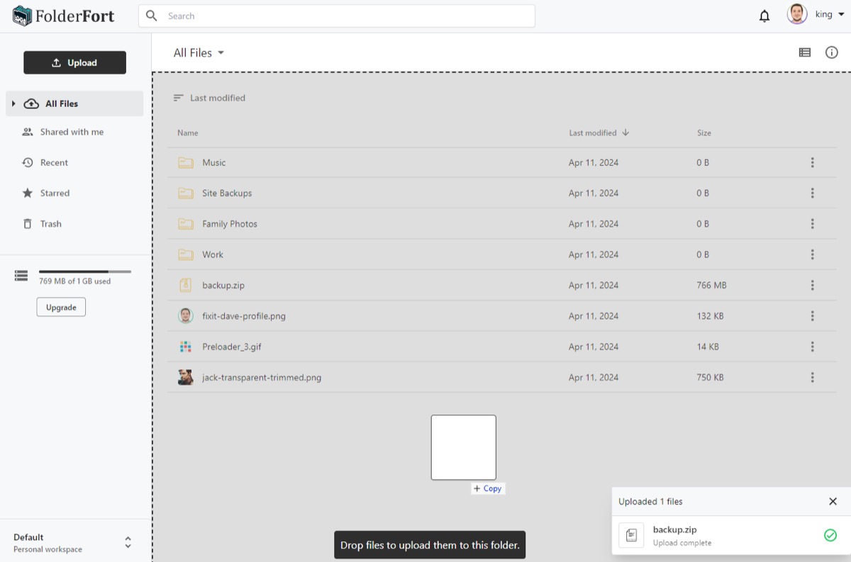Image resolution: width=851 pixels, height=562 pixels.
Task: Expand the All Files tree arrow
Action: click(x=13, y=103)
